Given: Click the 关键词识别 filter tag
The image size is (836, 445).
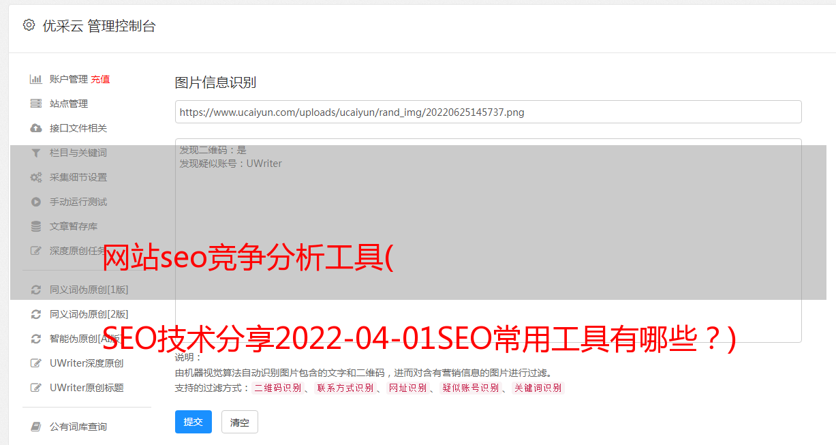Looking at the screenshot, I should (538, 388).
